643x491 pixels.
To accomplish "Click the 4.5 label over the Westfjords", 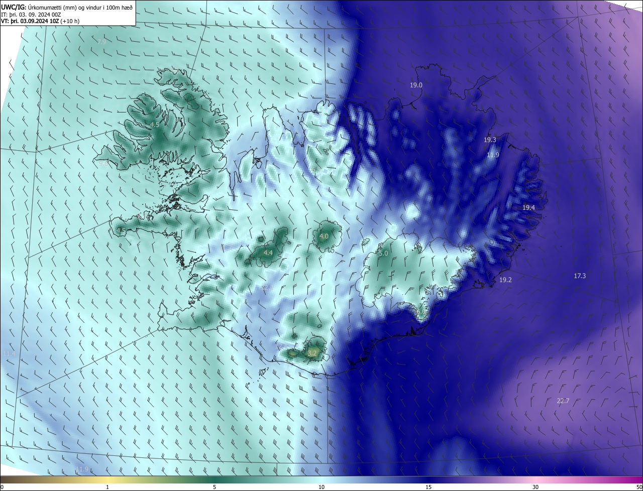I will (155, 125).
